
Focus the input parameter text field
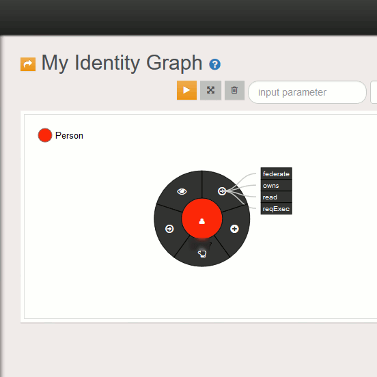click(307, 92)
